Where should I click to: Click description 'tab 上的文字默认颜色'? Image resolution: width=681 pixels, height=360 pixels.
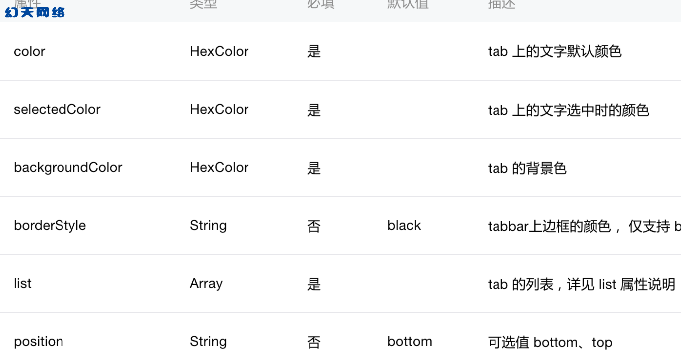pyautogui.click(x=555, y=51)
